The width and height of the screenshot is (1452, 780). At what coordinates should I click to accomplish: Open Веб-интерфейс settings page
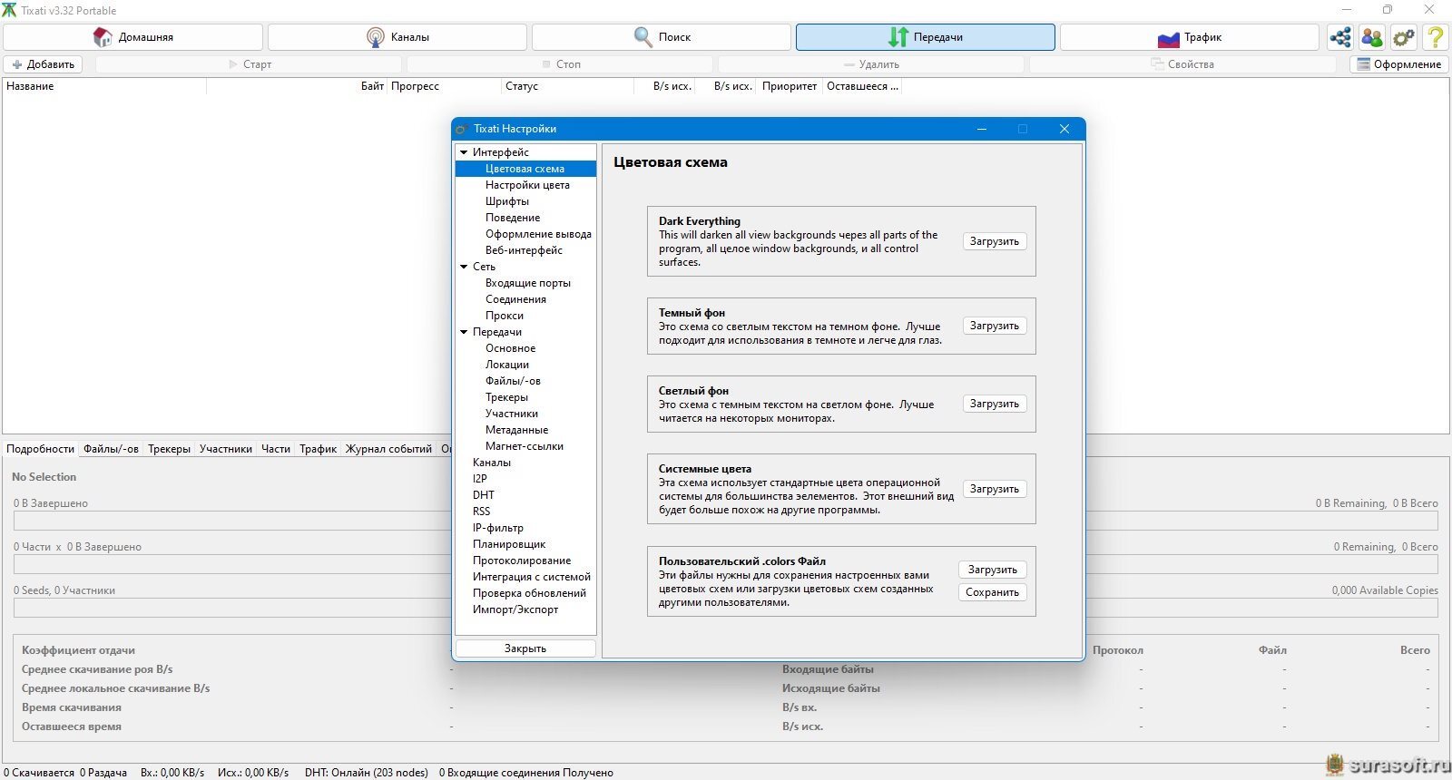(524, 250)
